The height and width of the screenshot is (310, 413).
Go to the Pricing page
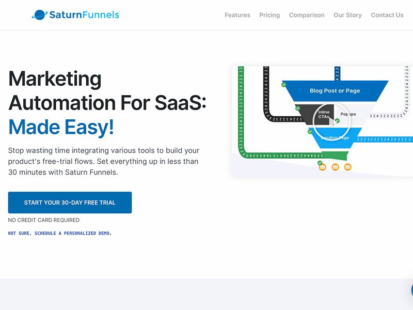[269, 15]
